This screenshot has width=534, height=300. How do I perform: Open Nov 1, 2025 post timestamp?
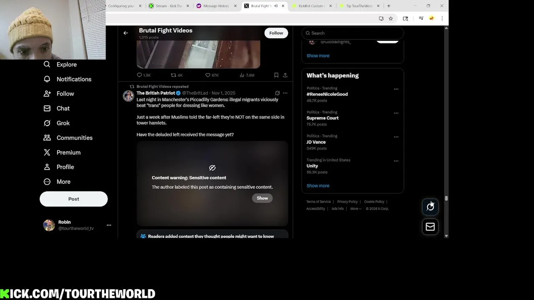(223, 93)
